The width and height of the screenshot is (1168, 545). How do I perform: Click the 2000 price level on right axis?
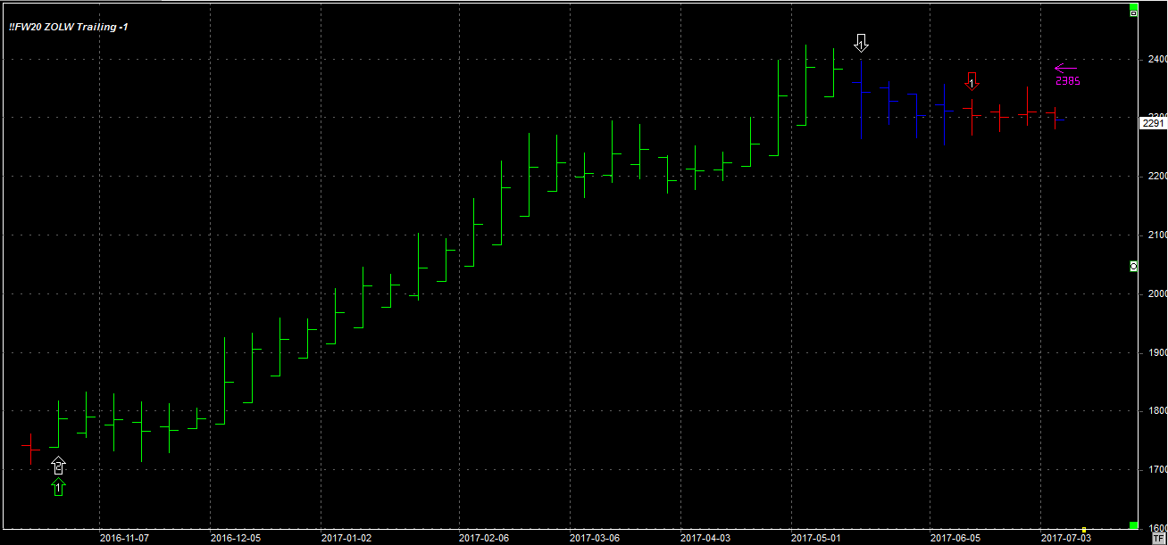[x=1157, y=293]
